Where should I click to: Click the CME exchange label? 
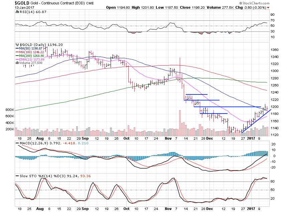pyautogui.click(x=90, y=3)
